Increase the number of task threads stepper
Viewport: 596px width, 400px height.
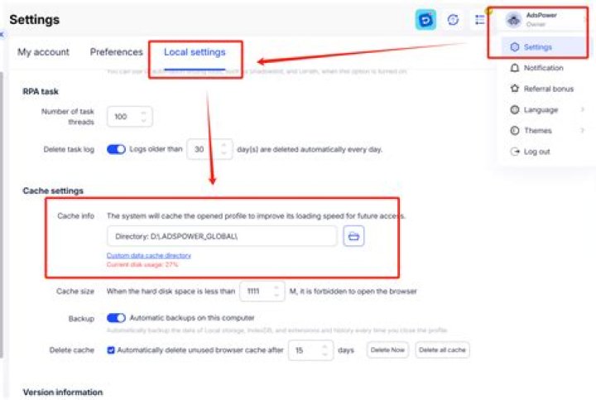[x=144, y=113]
